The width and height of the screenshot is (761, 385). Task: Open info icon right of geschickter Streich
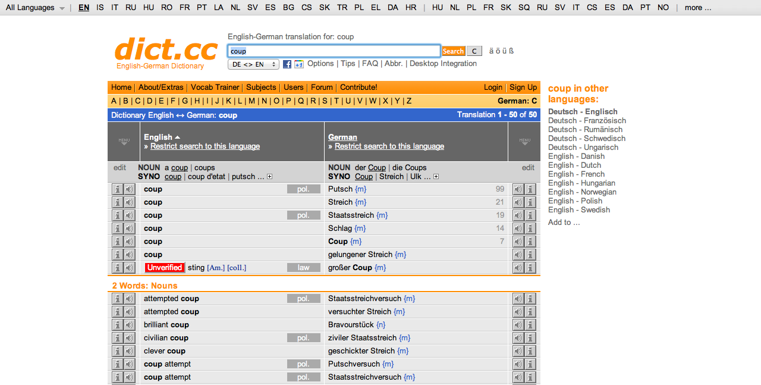[530, 351]
